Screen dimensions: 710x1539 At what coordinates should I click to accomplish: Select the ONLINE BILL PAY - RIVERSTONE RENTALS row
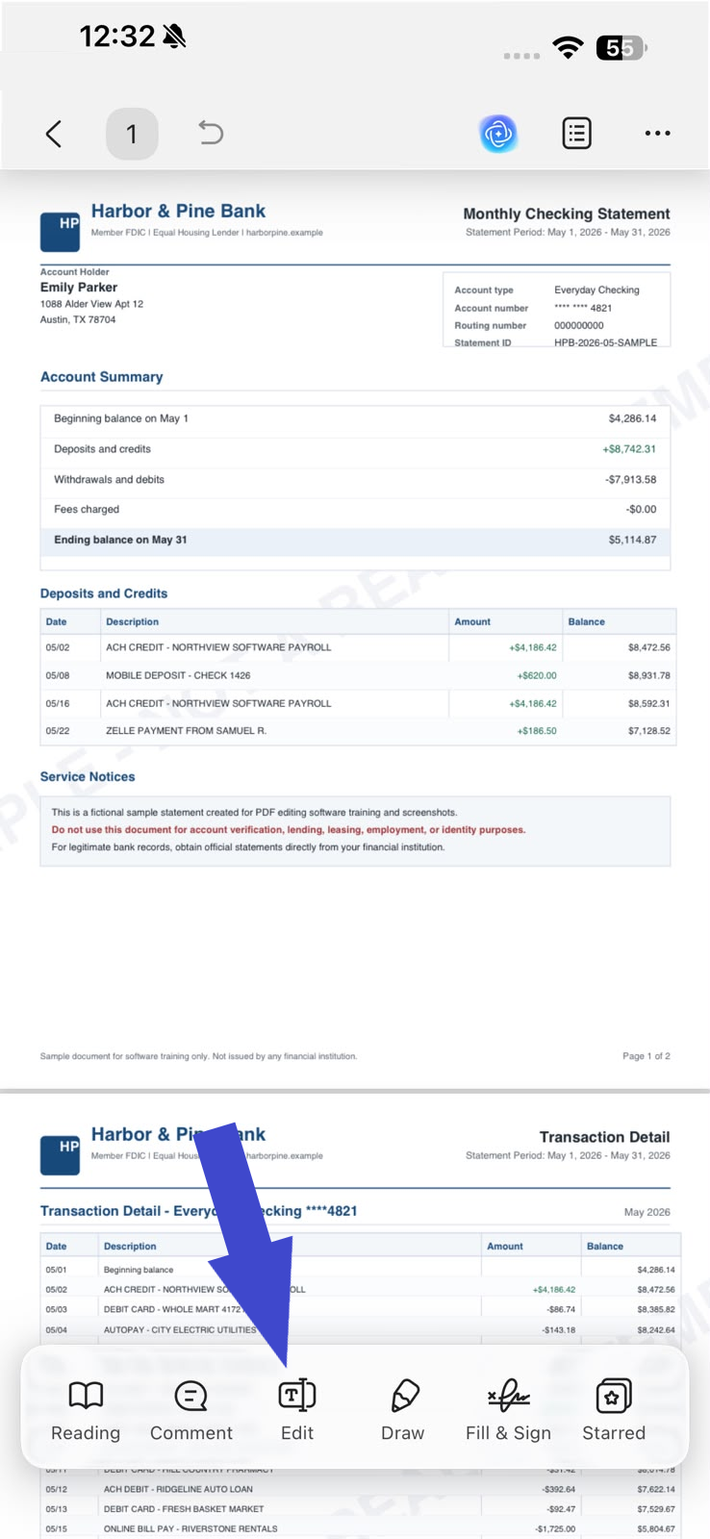click(x=361, y=1528)
